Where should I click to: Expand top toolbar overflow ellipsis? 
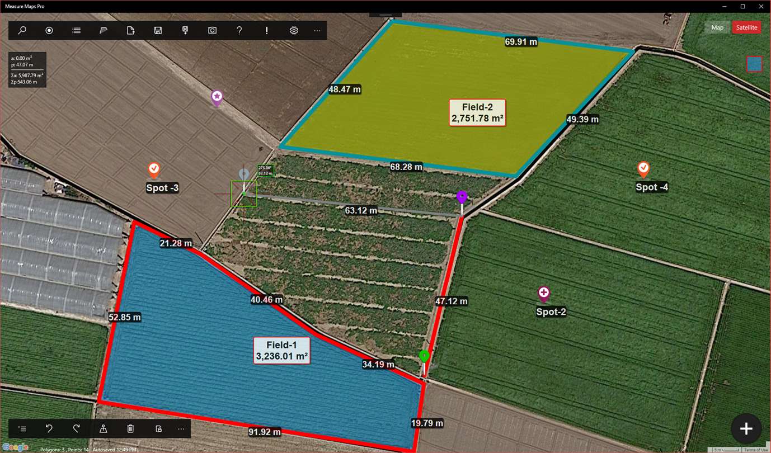click(317, 31)
